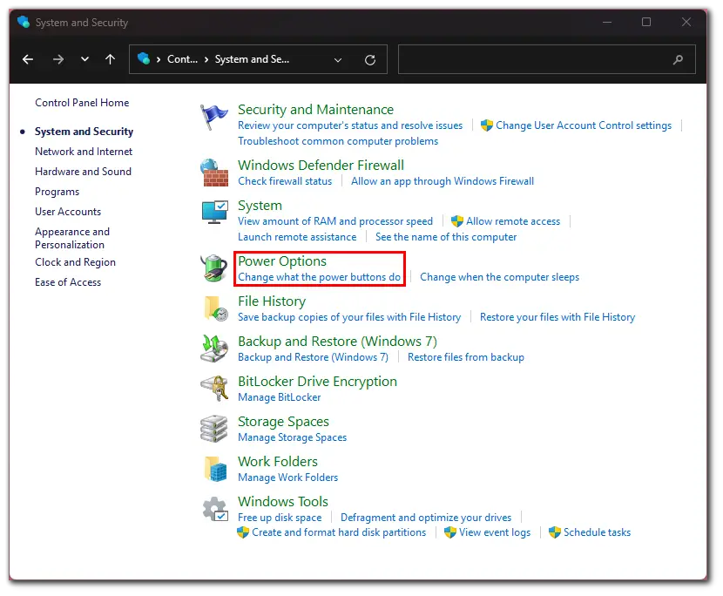Open the recent locations dropdown chevron

(x=84, y=59)
